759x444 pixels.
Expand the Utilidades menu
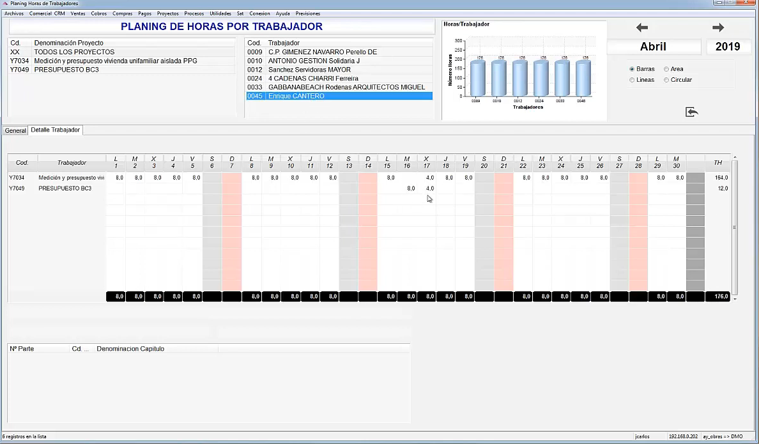click(220, 13)
